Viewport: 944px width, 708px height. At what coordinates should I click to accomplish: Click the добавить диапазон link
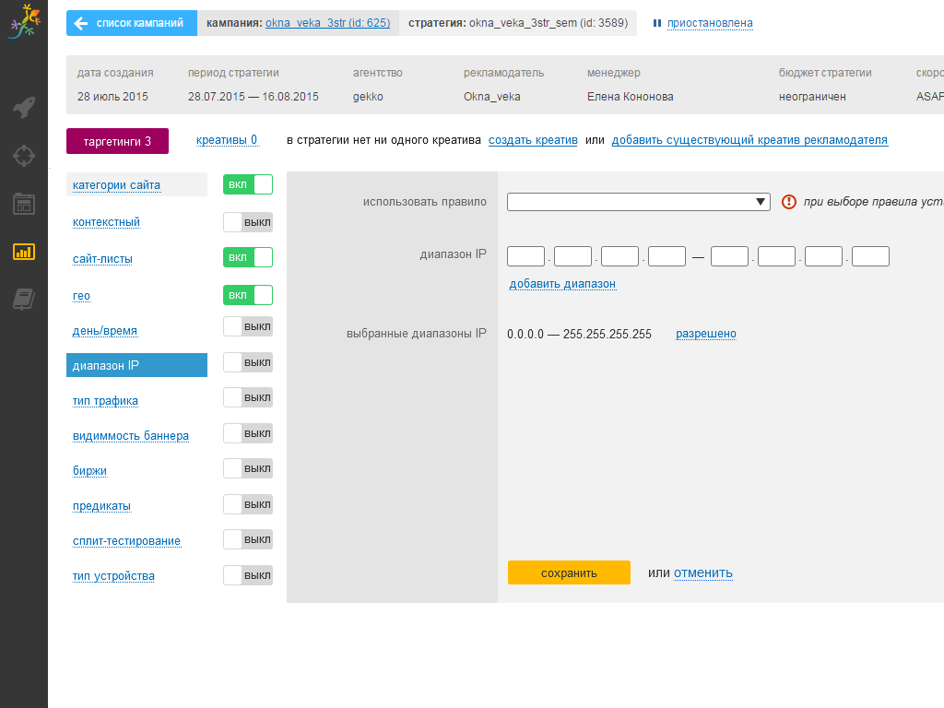pyautogui.click(x=562, y=284)
